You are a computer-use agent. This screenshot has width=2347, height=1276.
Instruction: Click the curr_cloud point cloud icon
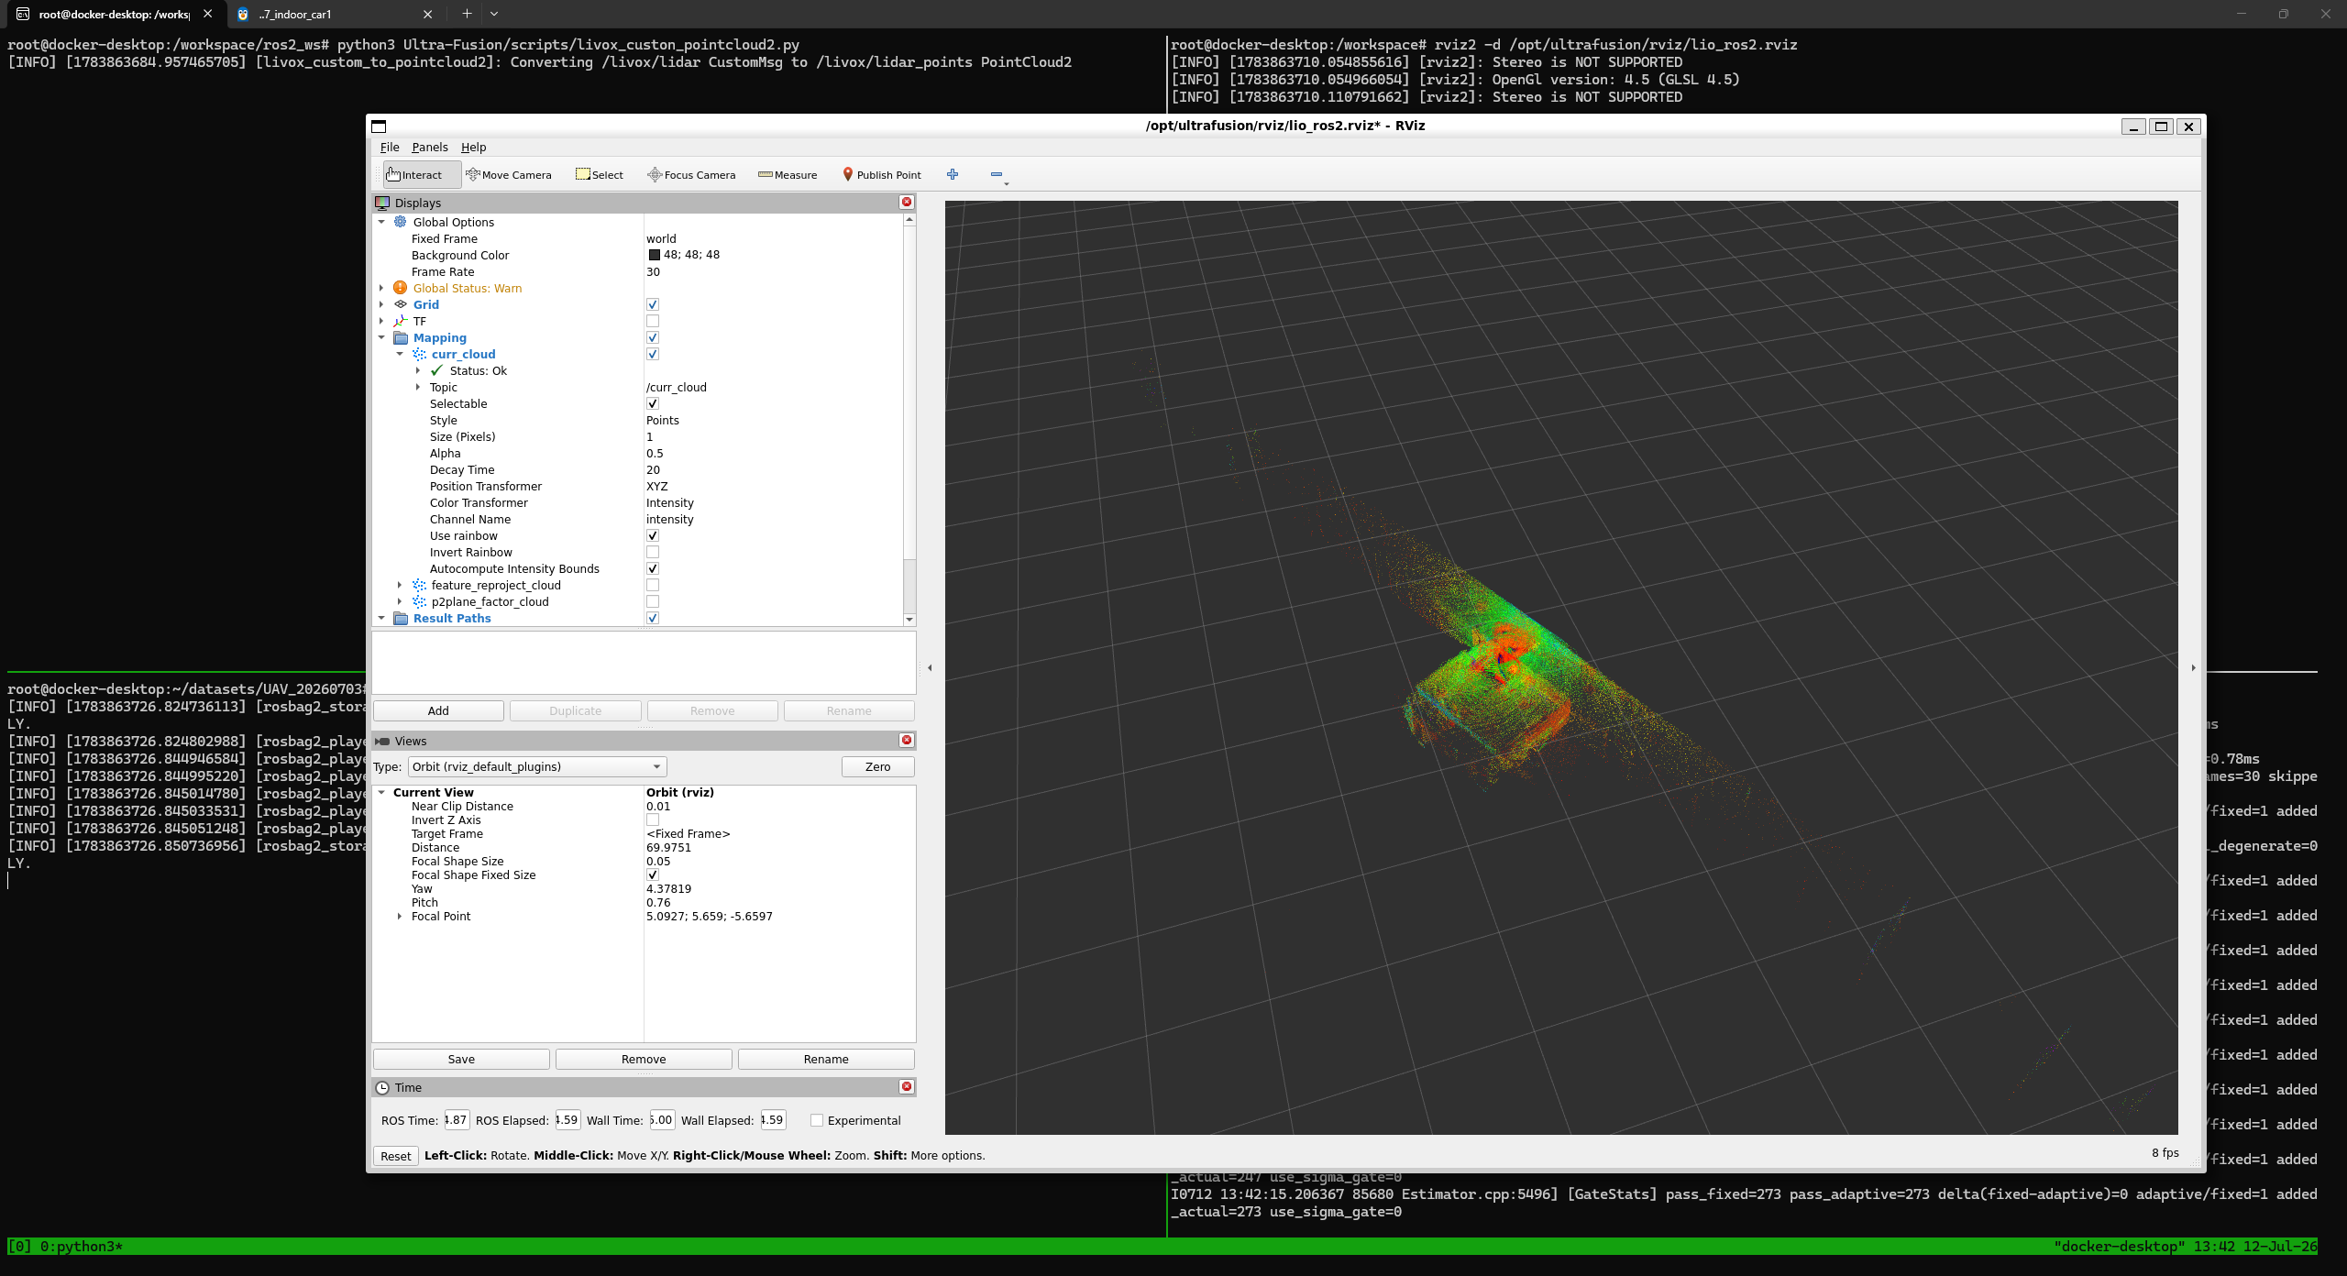coord(419,354)
